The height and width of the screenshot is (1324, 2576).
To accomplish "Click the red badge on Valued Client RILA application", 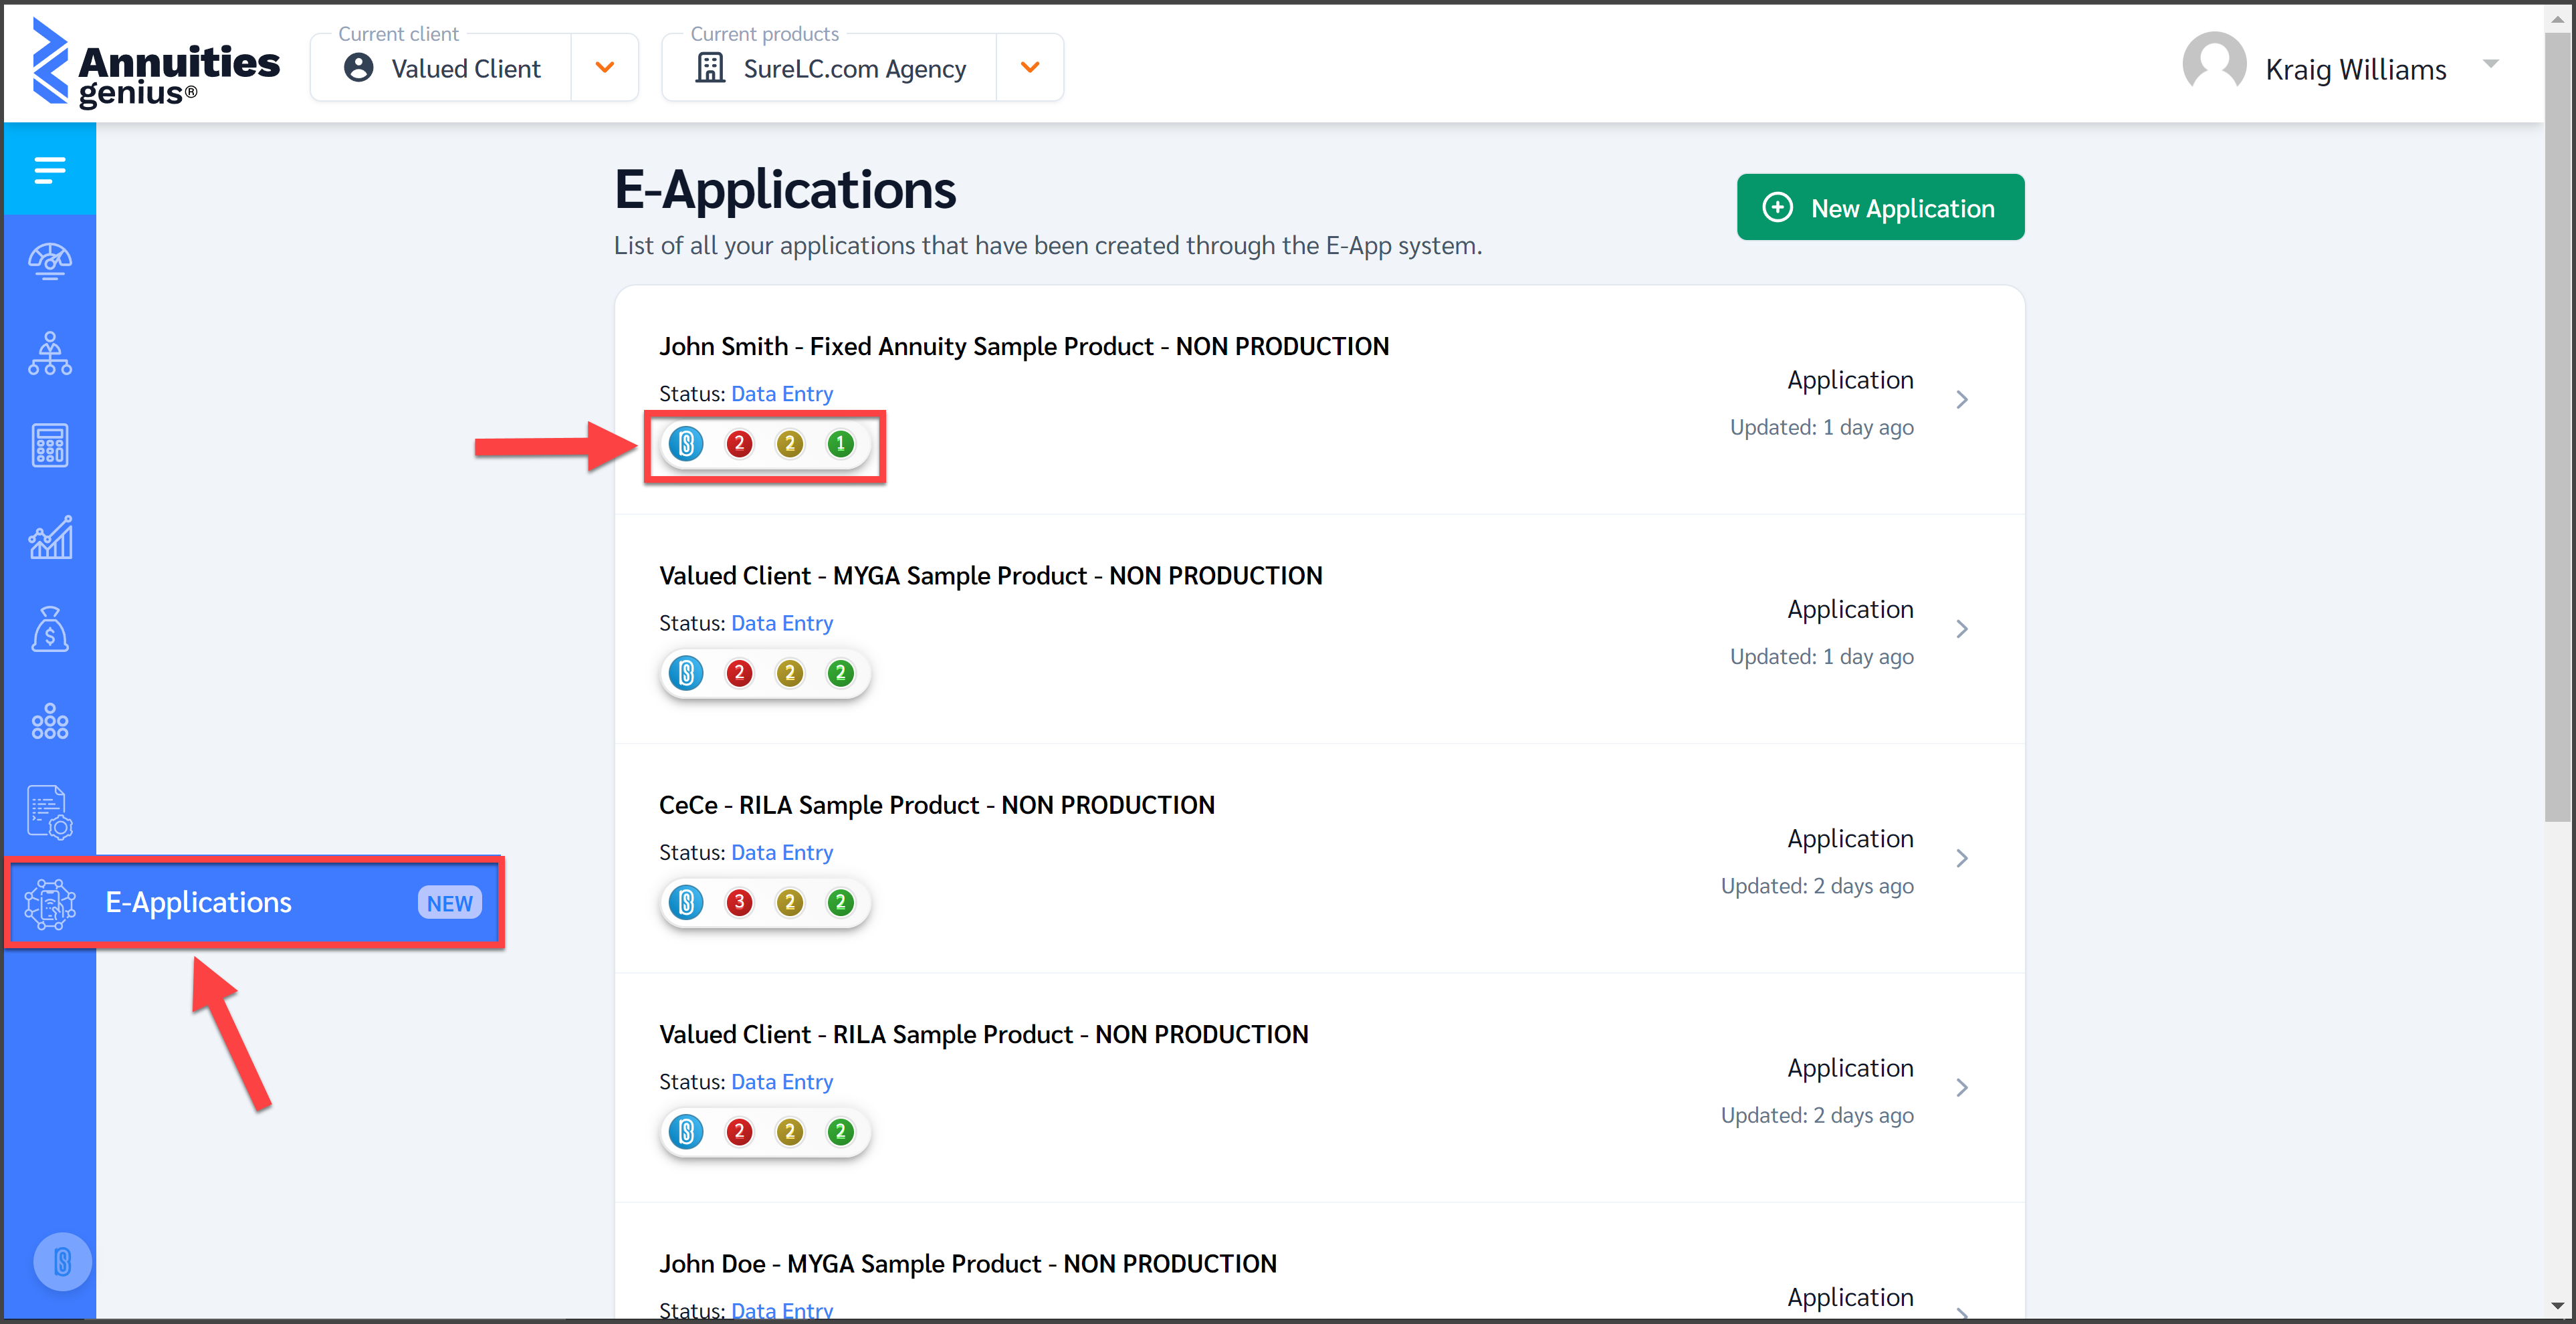I will [x=739, y=1131].
